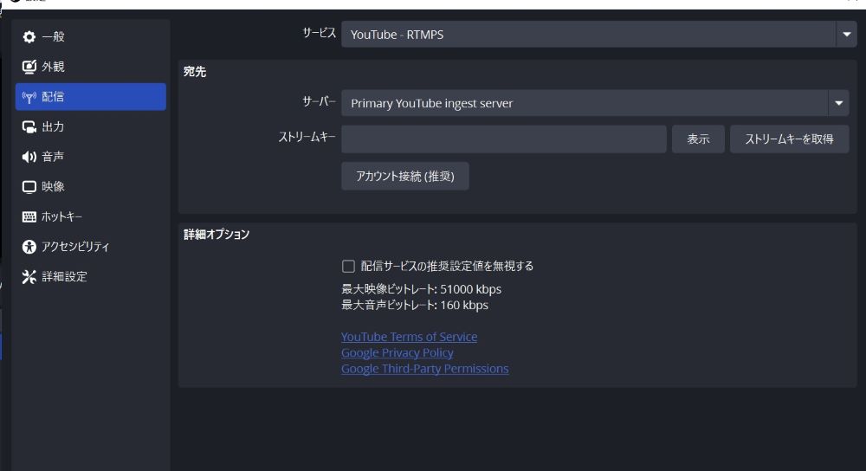The image size is (866, 471).
Task: Click the wrench tools icon beside 詳細設定
Action: click(x=29, y=277)
